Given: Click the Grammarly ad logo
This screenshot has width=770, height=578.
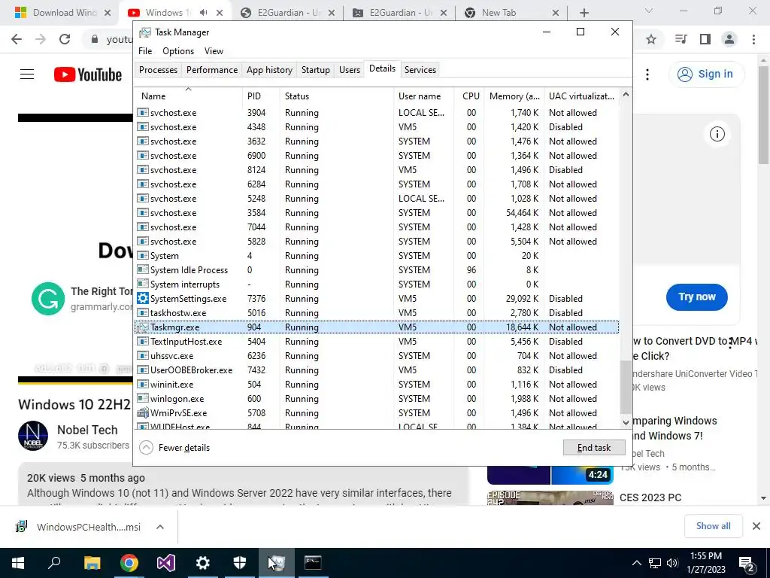Looking at the screenshot, I should (x=48, y=298).
